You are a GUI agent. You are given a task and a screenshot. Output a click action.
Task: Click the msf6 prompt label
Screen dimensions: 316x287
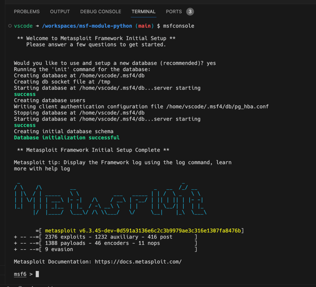pos(20,274)
